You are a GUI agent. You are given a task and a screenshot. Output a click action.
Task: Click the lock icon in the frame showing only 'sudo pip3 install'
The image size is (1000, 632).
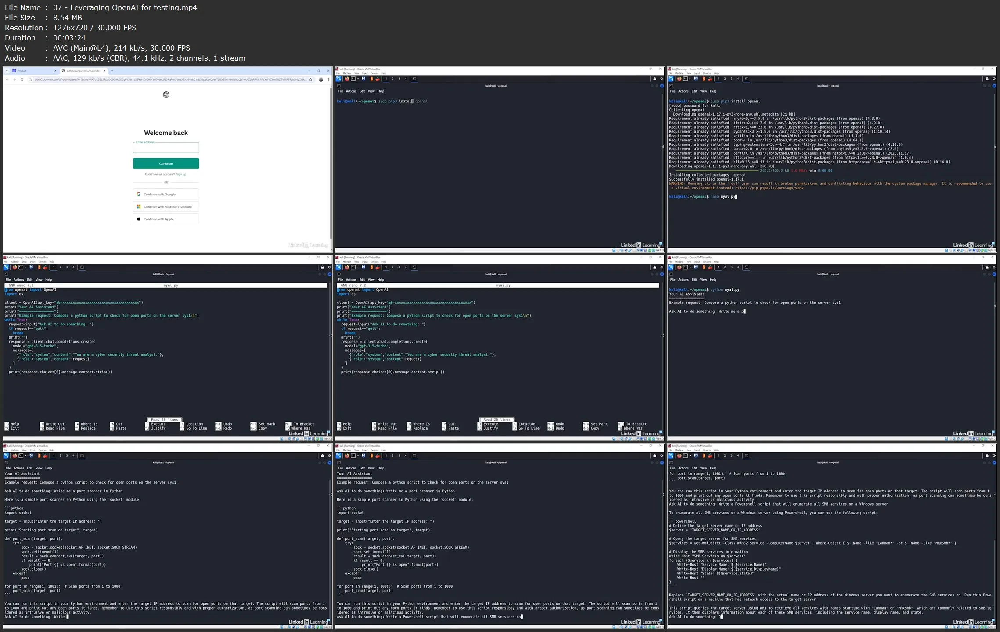coord(655,79)
